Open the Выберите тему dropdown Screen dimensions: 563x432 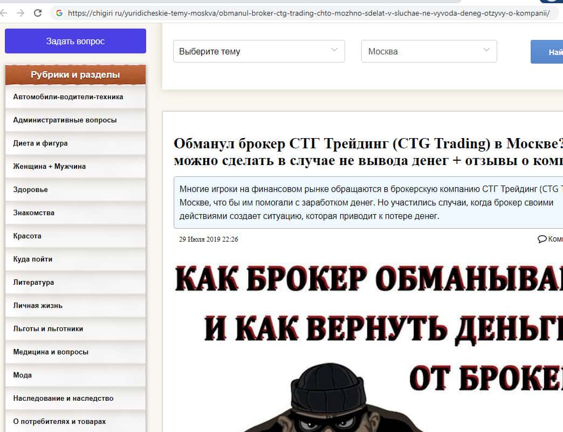tap(259, 51)
